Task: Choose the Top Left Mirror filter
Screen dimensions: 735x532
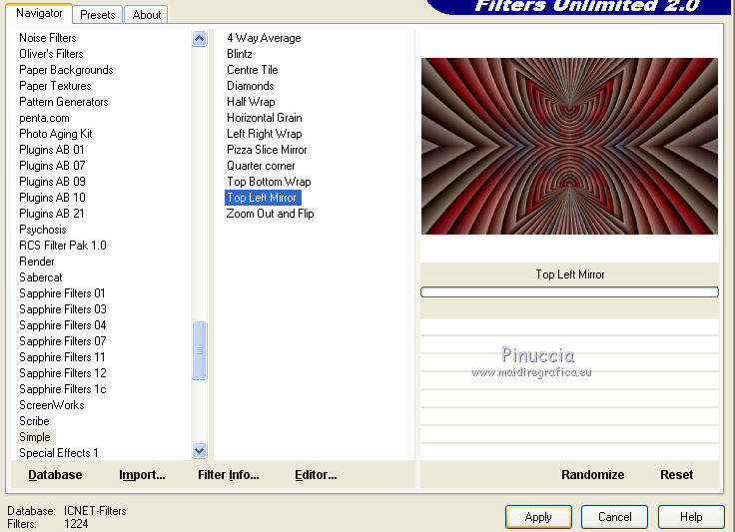Action: click(263, 198)
